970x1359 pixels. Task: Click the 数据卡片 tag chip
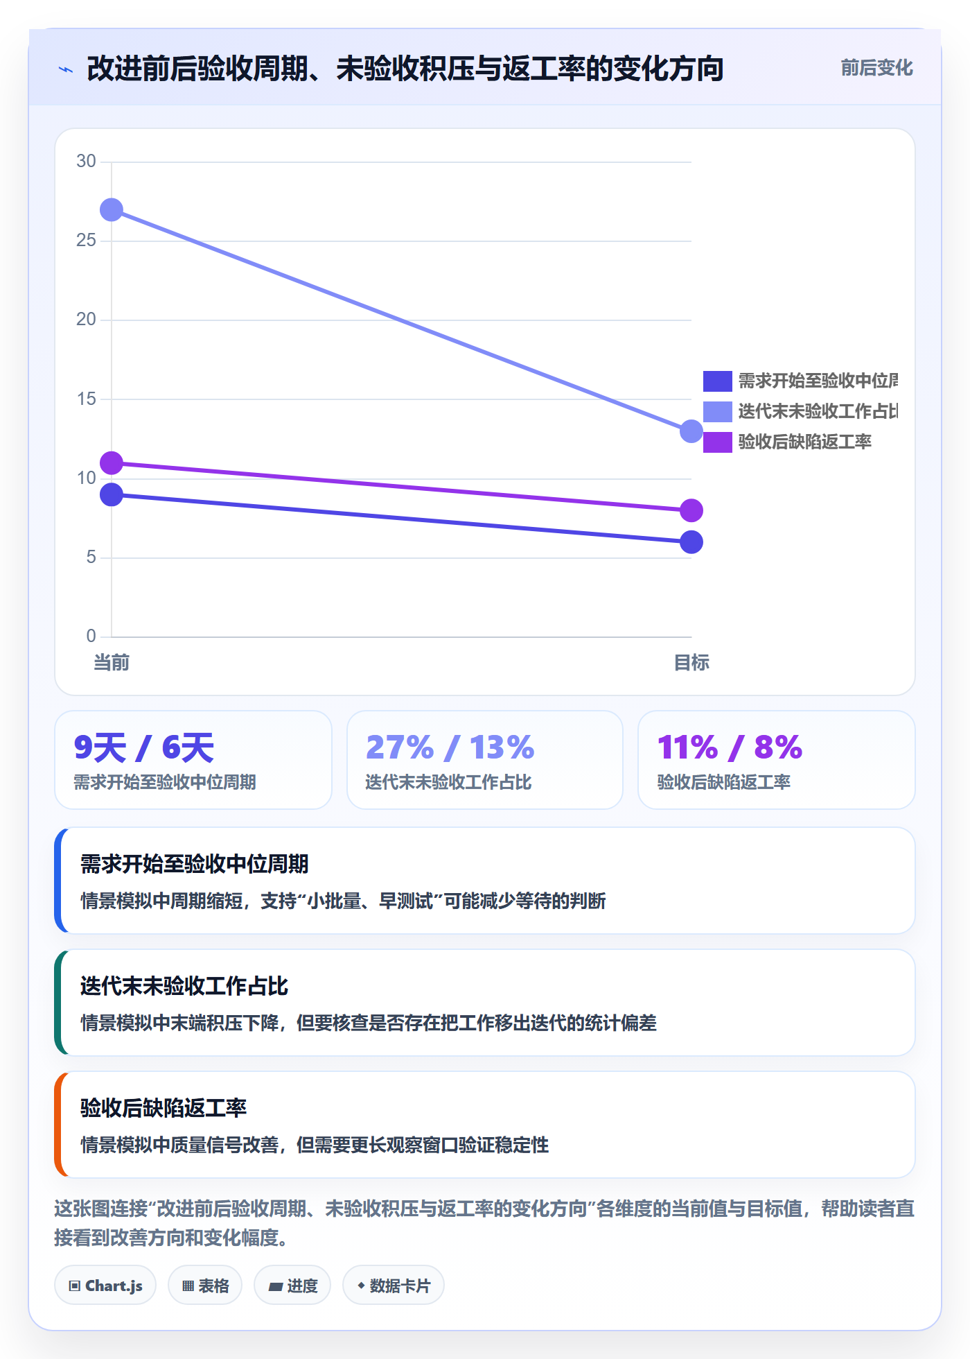(394, 1286)
